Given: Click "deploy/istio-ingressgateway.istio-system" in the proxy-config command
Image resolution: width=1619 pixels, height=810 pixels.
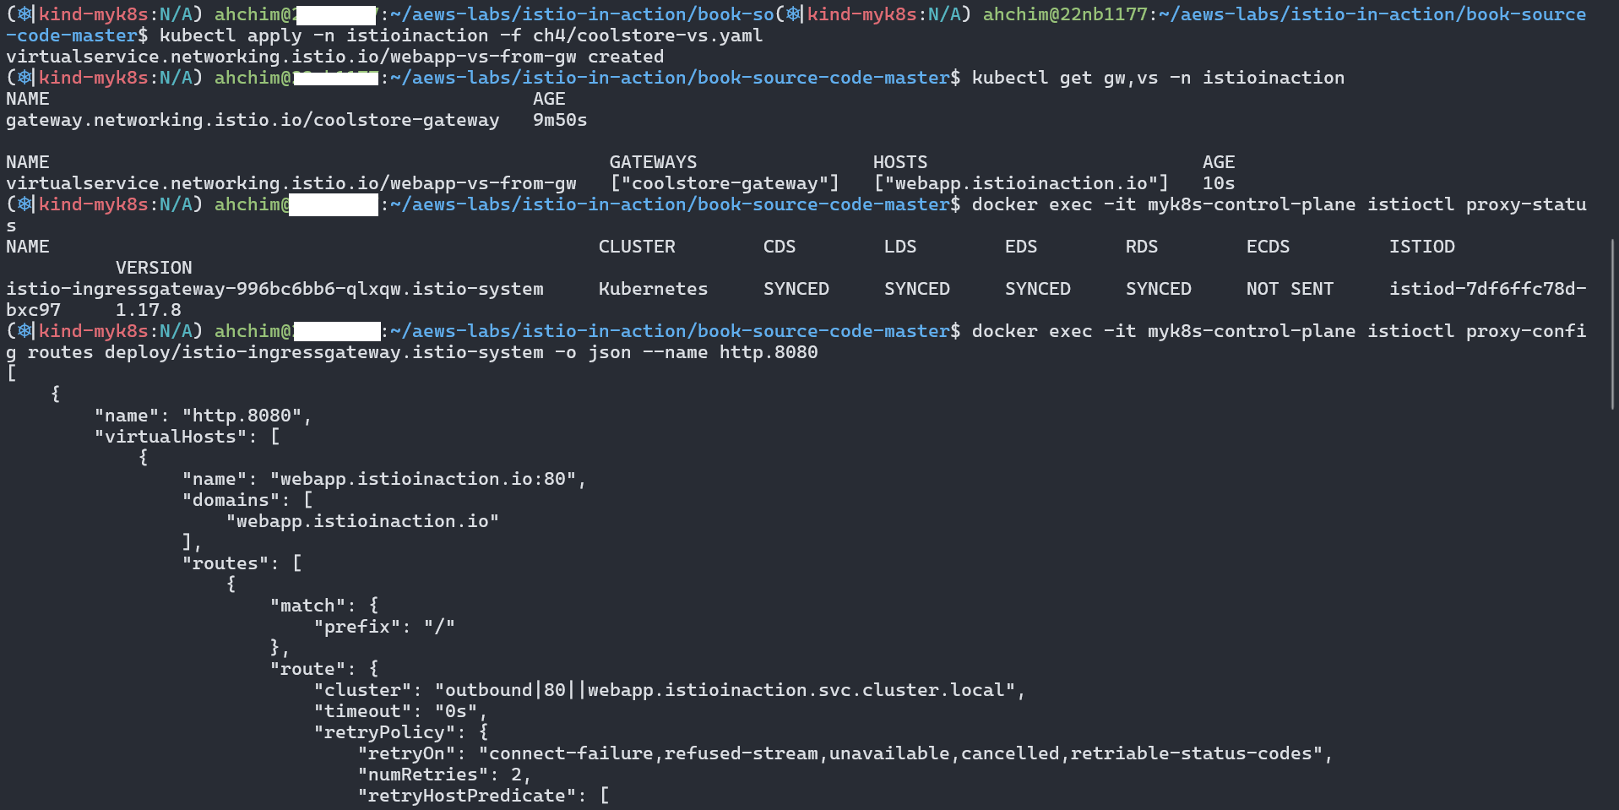Looking at the screenshot, I should point(324,352).
